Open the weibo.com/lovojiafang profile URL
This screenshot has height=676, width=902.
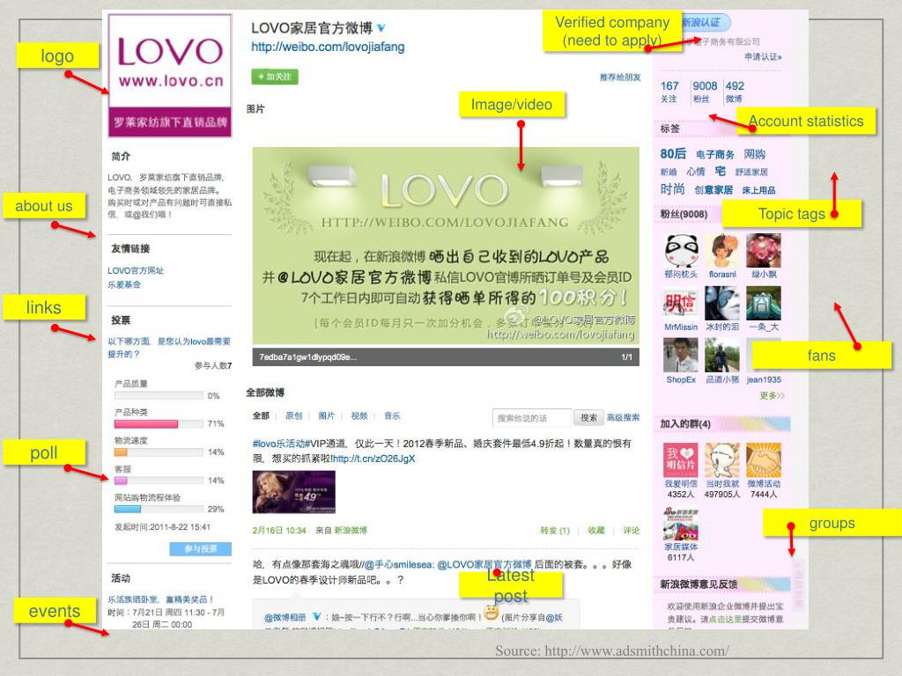(328, 48)
